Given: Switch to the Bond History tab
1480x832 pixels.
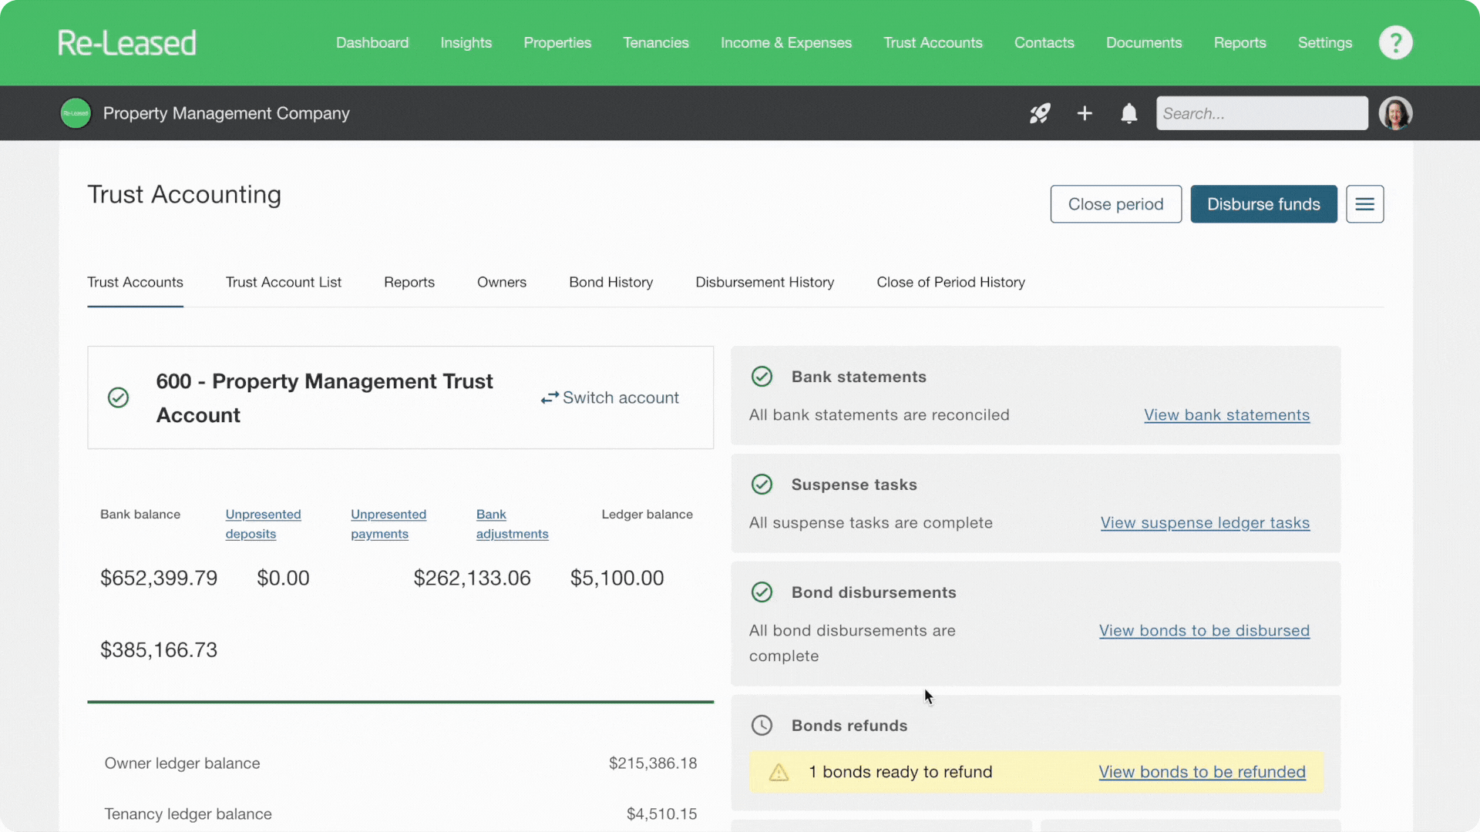Looking at the screenshot, I should coord(610,283).
